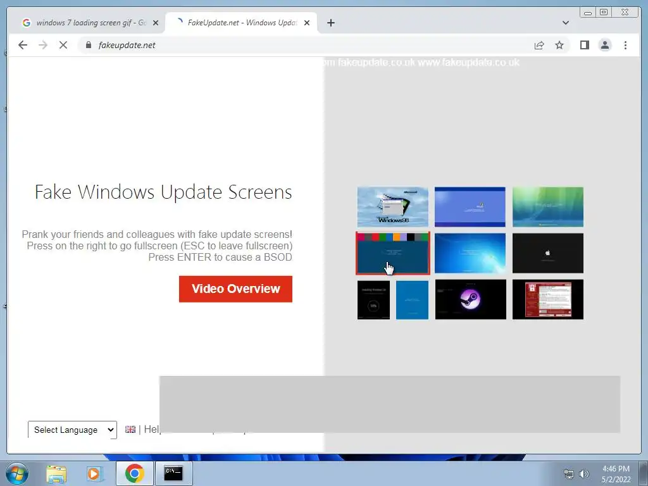648x486 pixels.
Task: Open the Chrome profile avatar menu
Action: click(x=604, y=45)
